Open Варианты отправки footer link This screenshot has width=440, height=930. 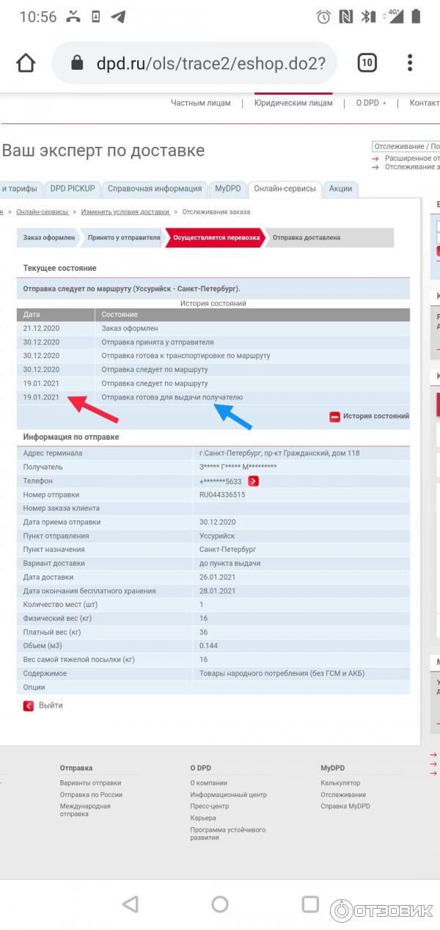[90, 783]
